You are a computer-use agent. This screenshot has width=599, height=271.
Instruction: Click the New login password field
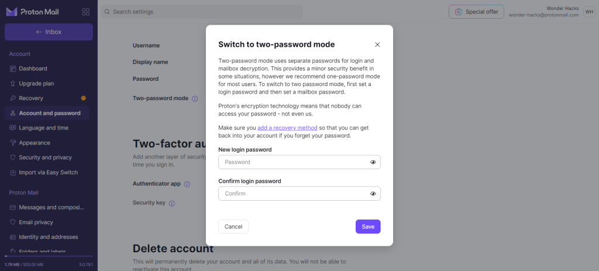click(299, 162)
